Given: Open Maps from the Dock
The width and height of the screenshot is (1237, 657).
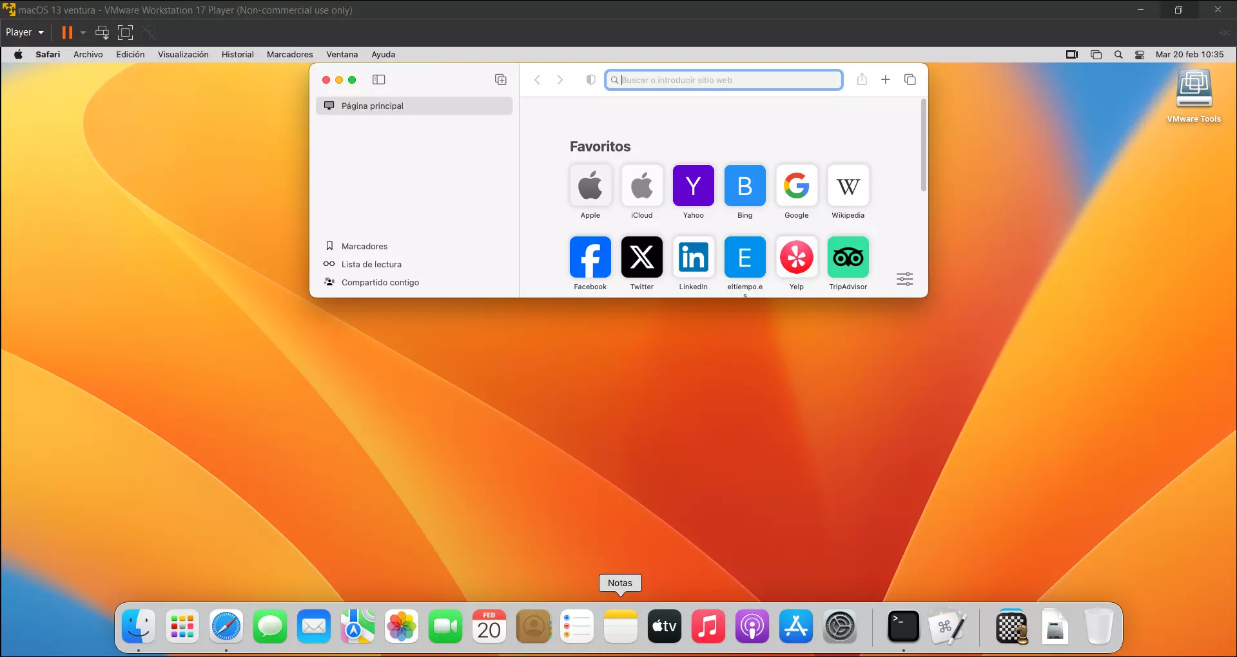Looking at the screenshot, I should (x=358, y=626).
